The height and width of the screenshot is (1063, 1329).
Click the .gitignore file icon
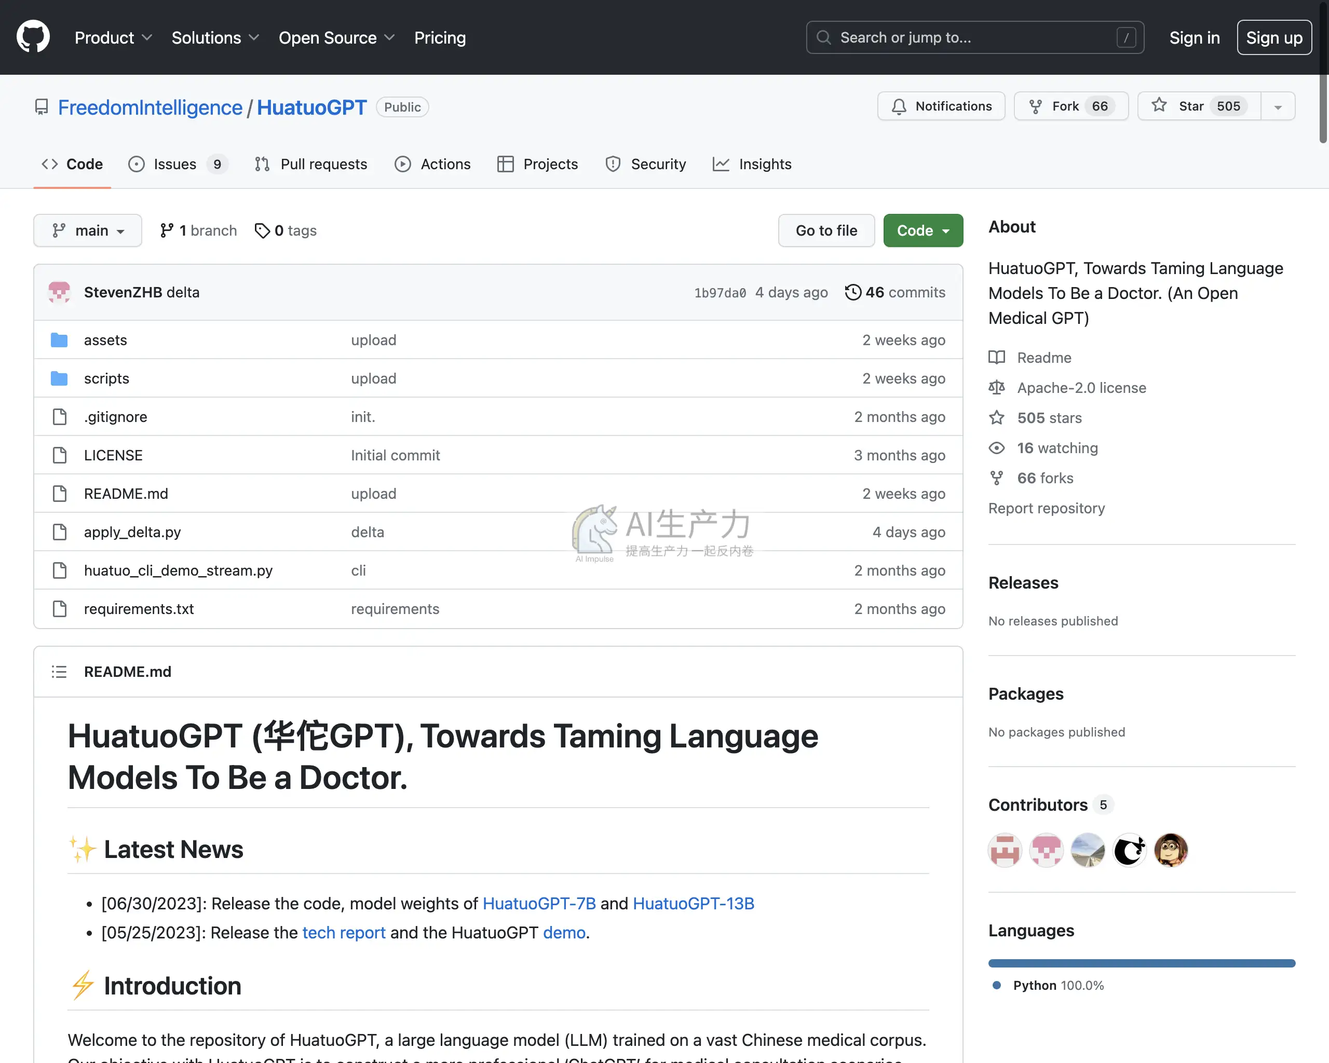coord(60,417)
